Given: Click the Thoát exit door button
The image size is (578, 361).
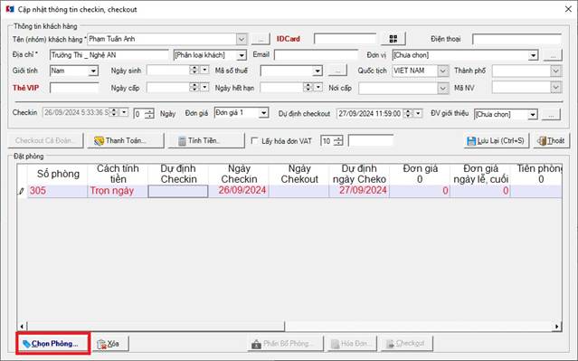Looking at the screenshot, I should pos(551,141).
